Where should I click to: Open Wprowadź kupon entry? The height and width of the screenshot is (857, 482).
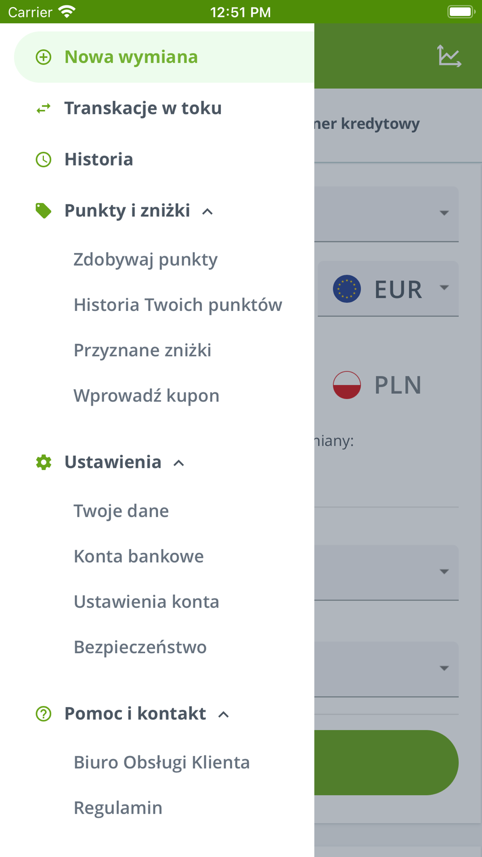(x=147, y=396)
